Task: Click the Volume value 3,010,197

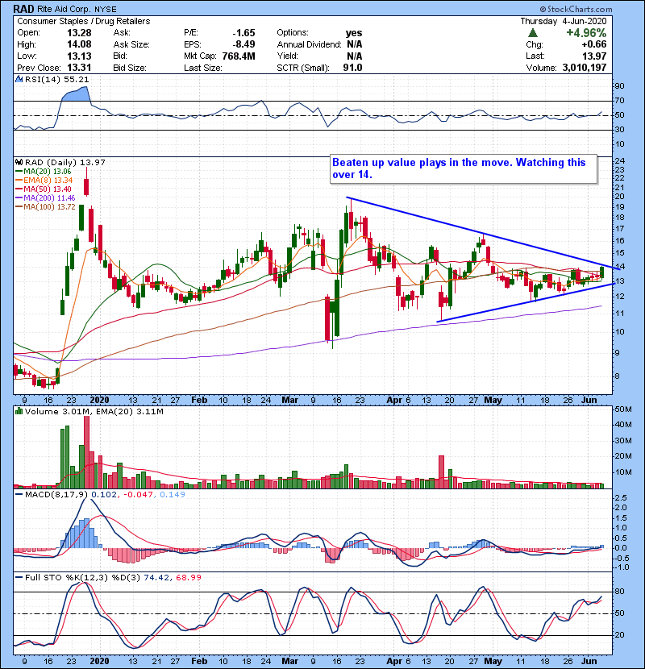Action: 585,68
